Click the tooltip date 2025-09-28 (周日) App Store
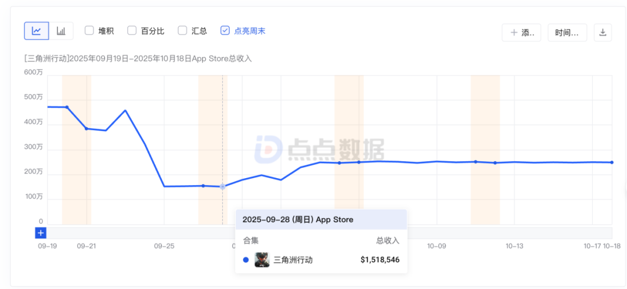Viewport: 627px width, 289px height. tap(298, 219)
